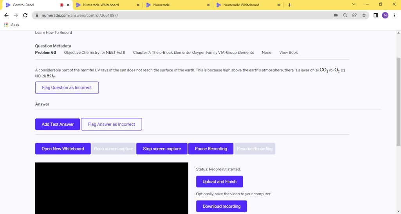The image size is (401, 214).
Task: Close the Control Panel tab
Action: click(69, 5)
